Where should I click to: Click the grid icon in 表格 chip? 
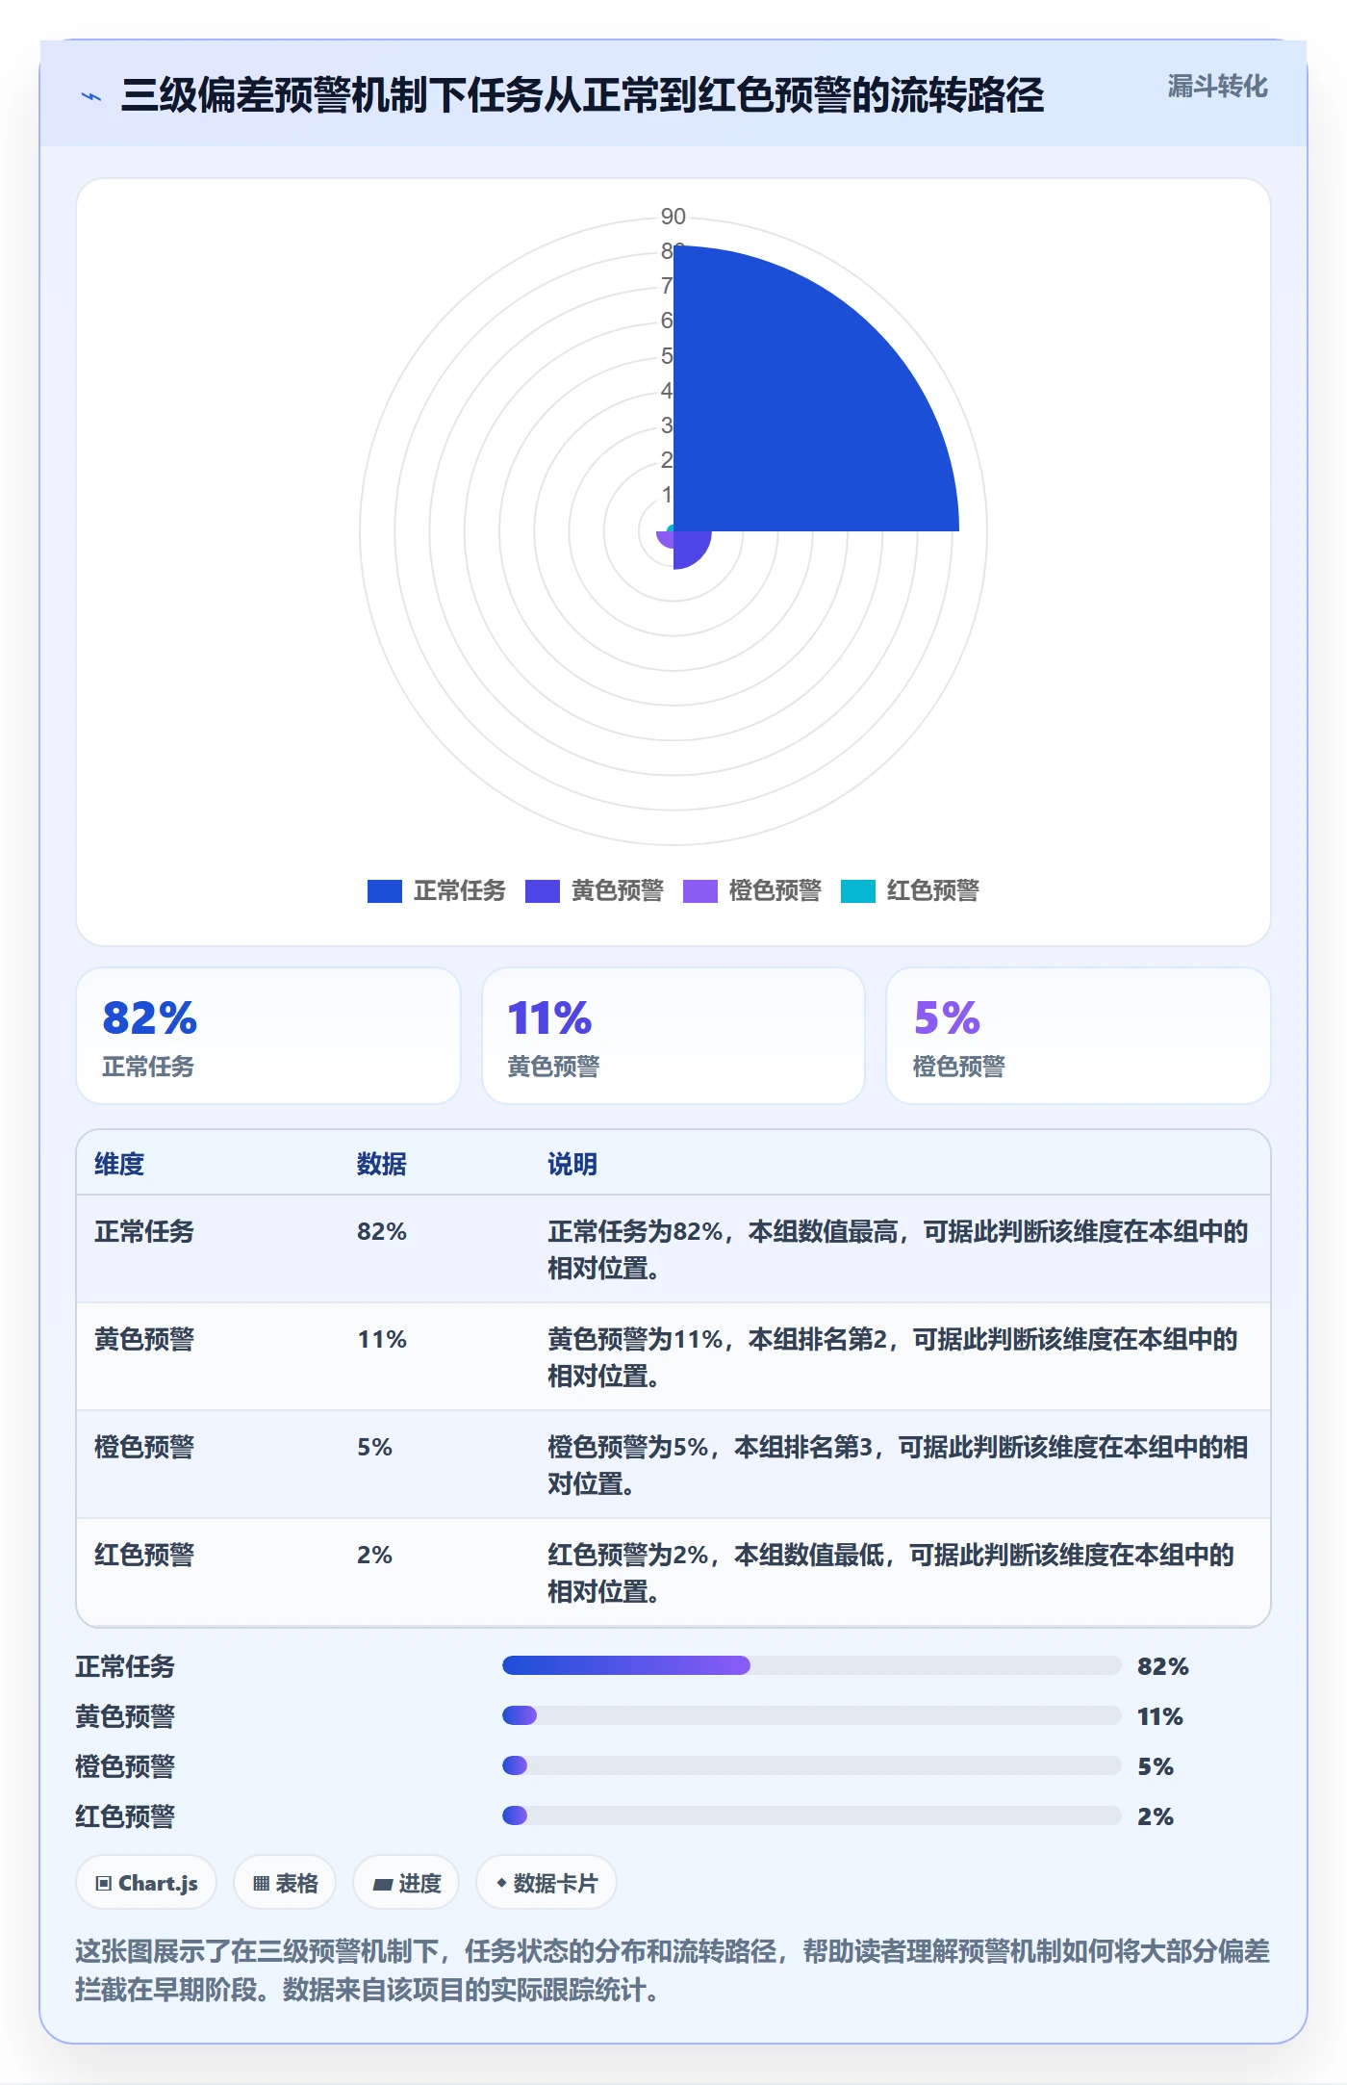click(261, 1883)
